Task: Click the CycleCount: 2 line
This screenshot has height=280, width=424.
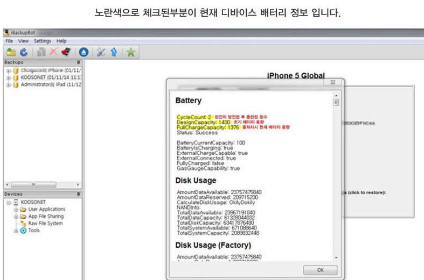Action: (x=194, y=117)
